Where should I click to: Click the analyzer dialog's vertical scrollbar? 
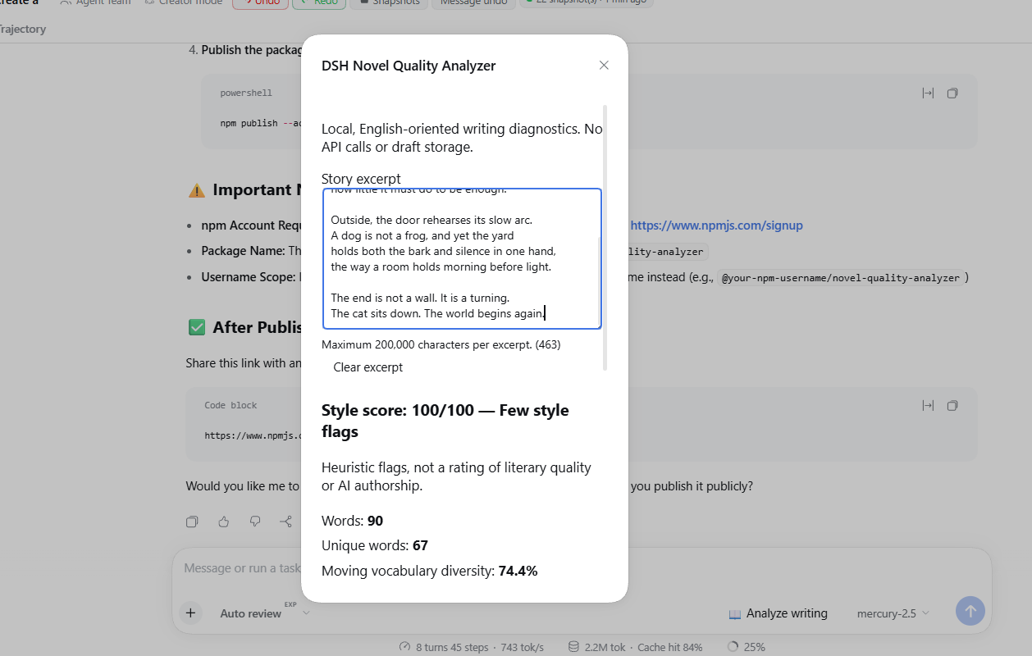click(605, 238)
